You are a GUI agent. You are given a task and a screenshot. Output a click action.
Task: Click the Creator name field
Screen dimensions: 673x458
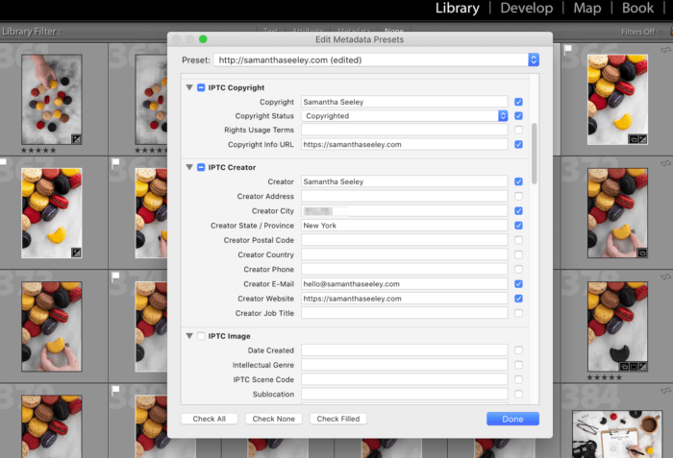point(405,181)
